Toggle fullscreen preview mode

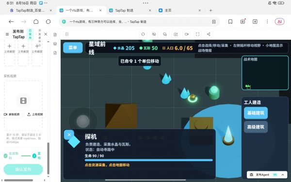tap(198, 34)
